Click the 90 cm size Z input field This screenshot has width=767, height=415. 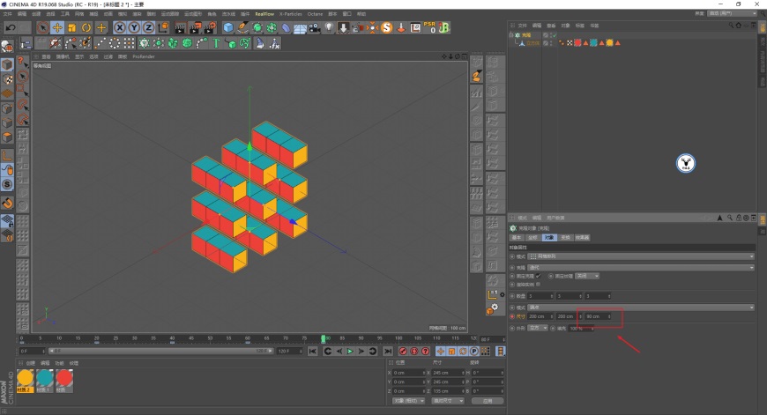598,316
